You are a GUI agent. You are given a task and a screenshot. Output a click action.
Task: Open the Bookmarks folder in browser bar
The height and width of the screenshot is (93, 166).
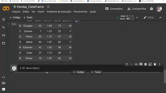click(x=14, y=1)
